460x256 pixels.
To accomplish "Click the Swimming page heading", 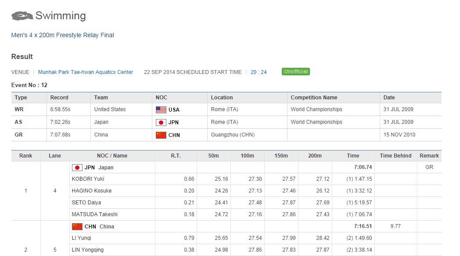I will [61, 16].
